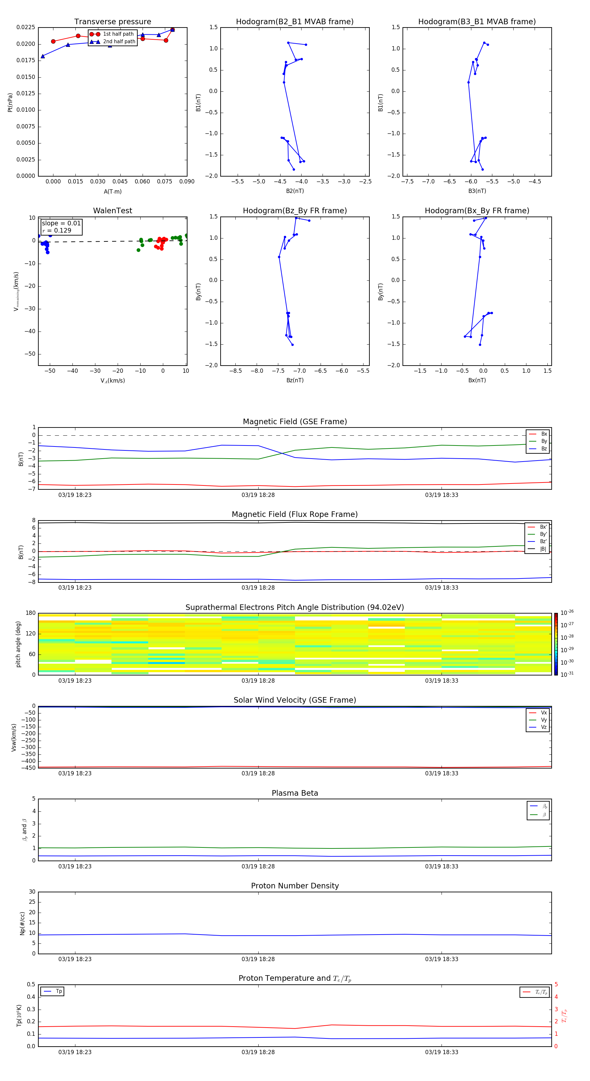The image size is (590, 1081).
Task: Click the "B3(nT)" axis label
Action: coord(477,191)
